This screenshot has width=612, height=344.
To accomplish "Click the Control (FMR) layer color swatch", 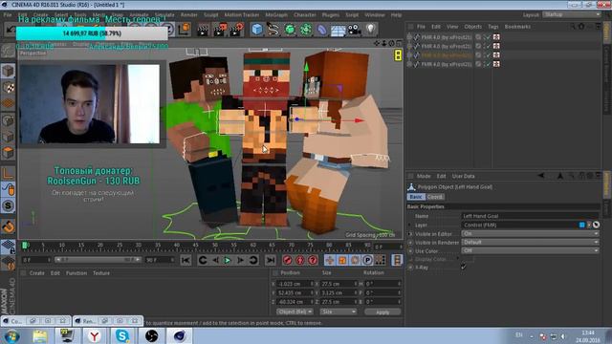I will coord(582,225).
